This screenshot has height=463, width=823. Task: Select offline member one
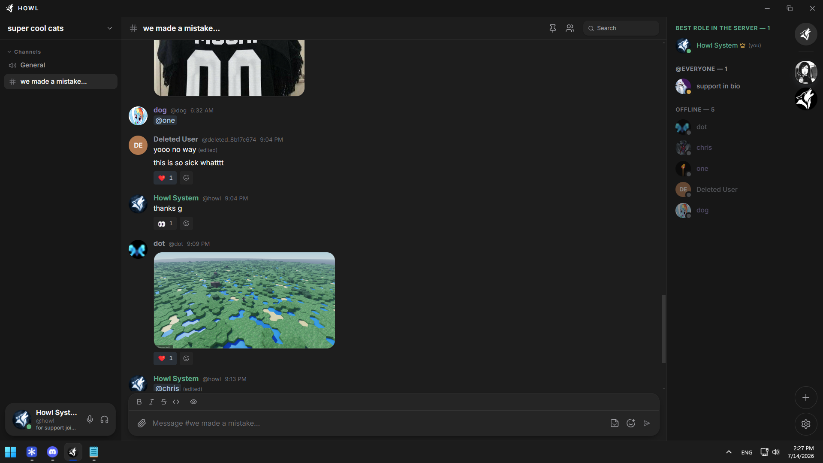click(727, 169)
